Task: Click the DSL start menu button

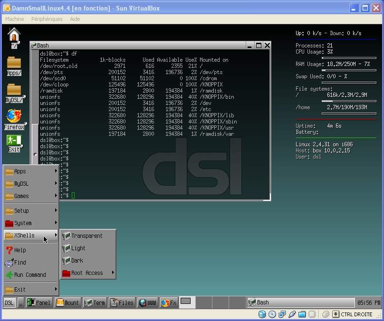Action: pyautogui.click(x=10, y=302)
